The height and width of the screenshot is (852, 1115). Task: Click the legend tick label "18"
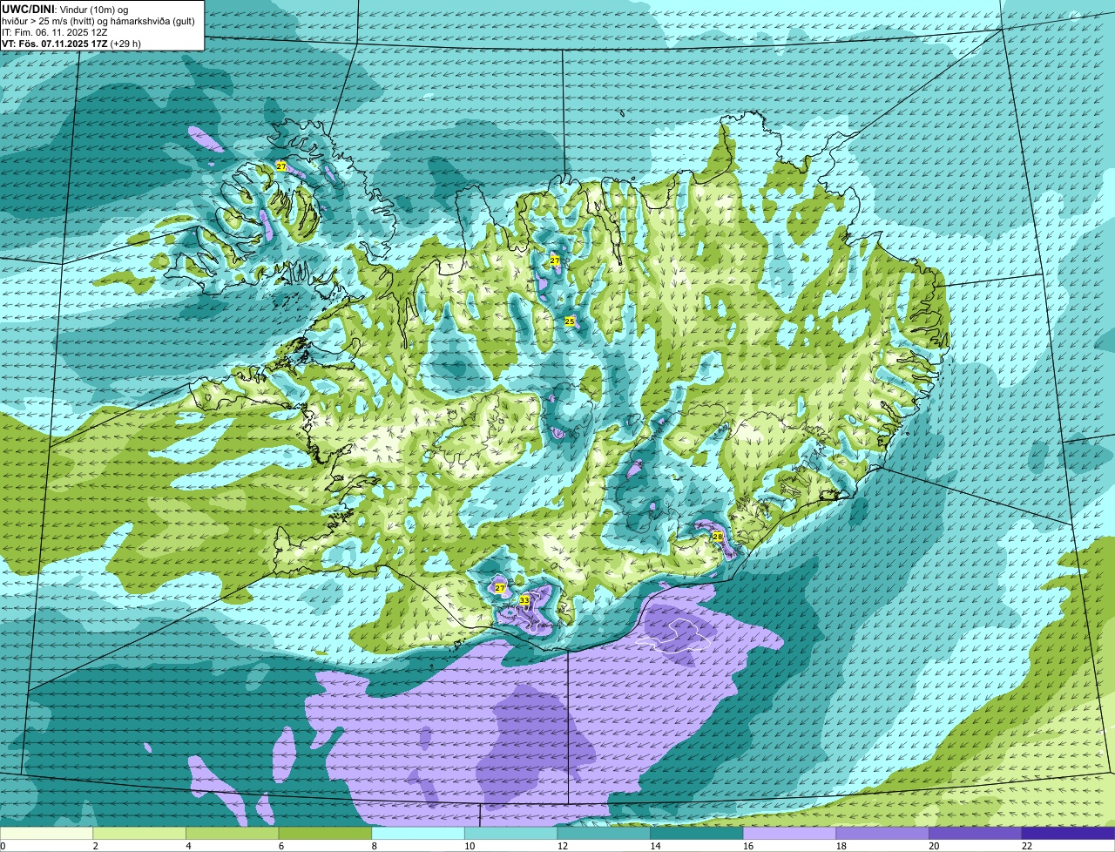coord(841,846)
